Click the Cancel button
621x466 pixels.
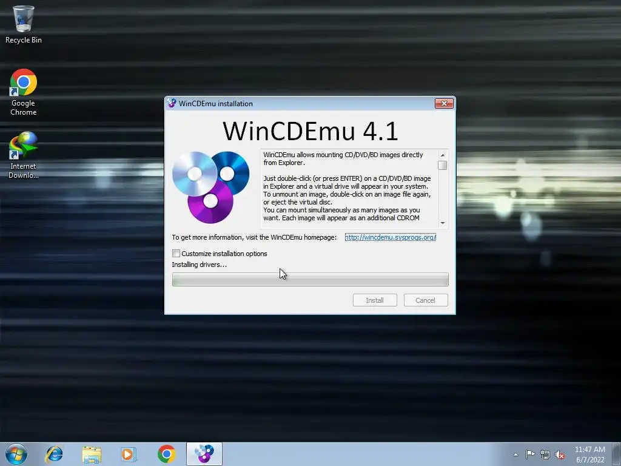pos(425,300)
